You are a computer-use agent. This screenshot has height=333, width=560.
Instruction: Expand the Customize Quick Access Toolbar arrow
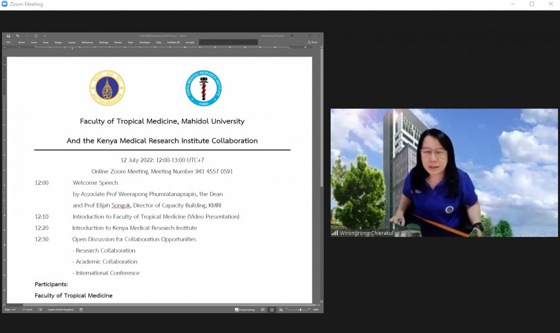click(45, 36)
